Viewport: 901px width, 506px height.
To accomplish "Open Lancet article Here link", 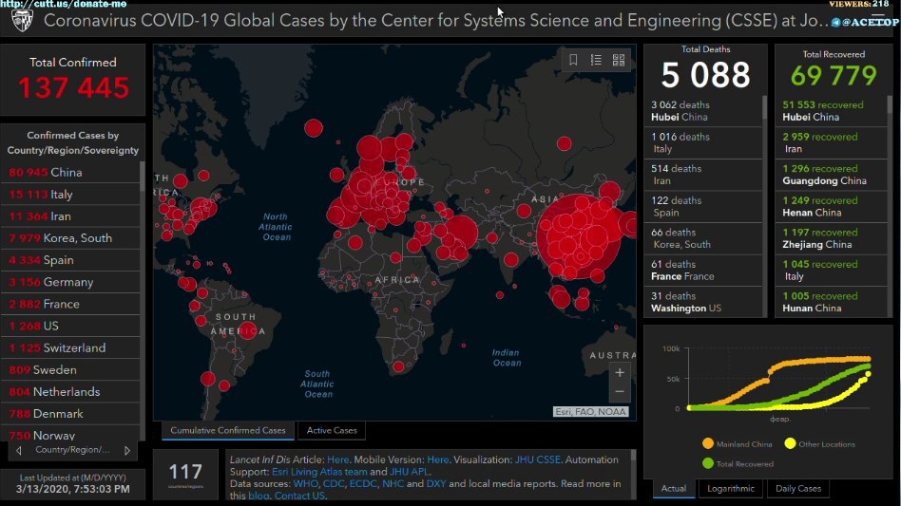I will pos(338,459).
